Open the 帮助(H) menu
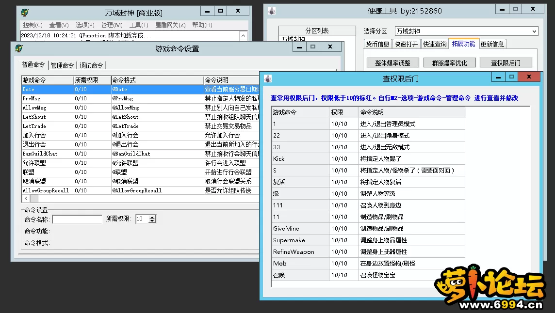Screen dimensions: 555x313 click(x=202, y=25)
